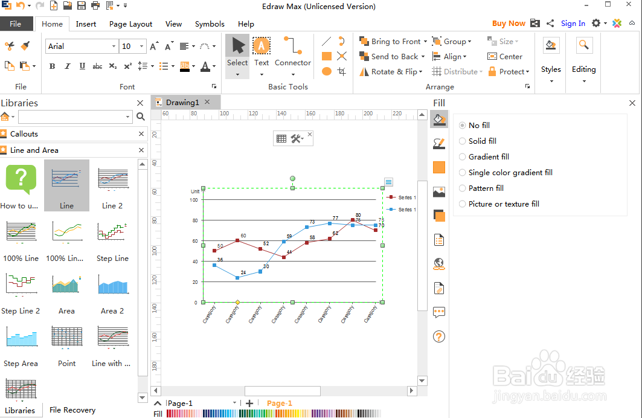Screen dimensions: 642x418
Task: Open the font color A swatch button
Action: pos(205,66)
